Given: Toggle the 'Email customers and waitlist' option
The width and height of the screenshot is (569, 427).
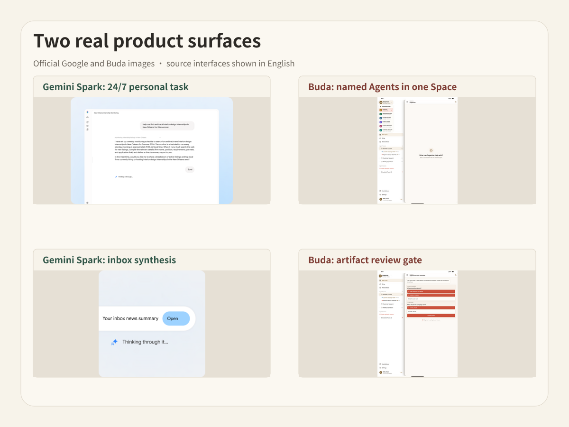Looking at the screenshot, I should point(431,291).
